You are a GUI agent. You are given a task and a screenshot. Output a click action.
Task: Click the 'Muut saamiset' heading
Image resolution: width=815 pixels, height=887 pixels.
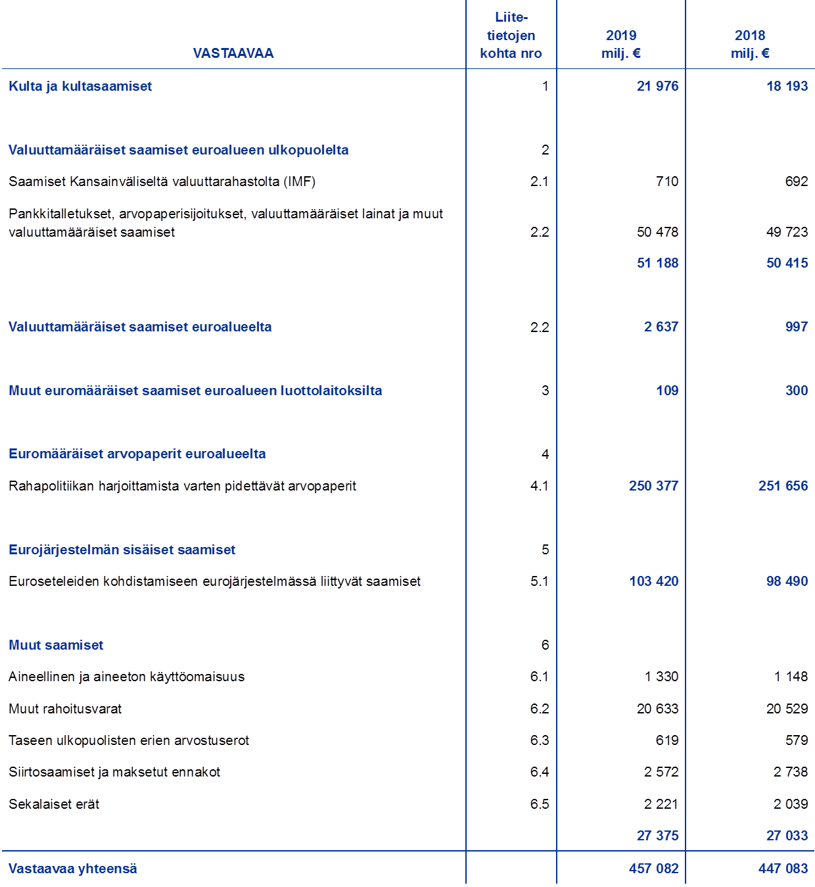tap(56, 645)
